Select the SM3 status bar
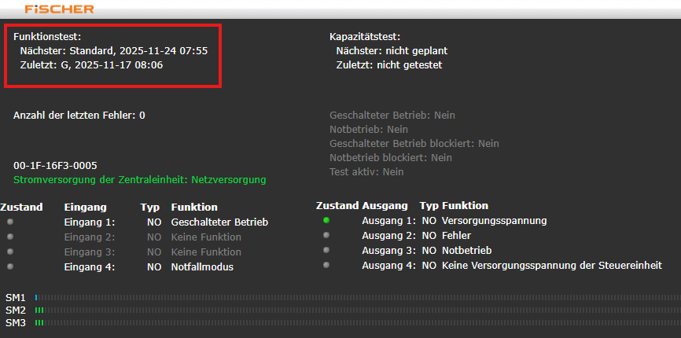The image size is (681, 338). (x=354, y=323)
